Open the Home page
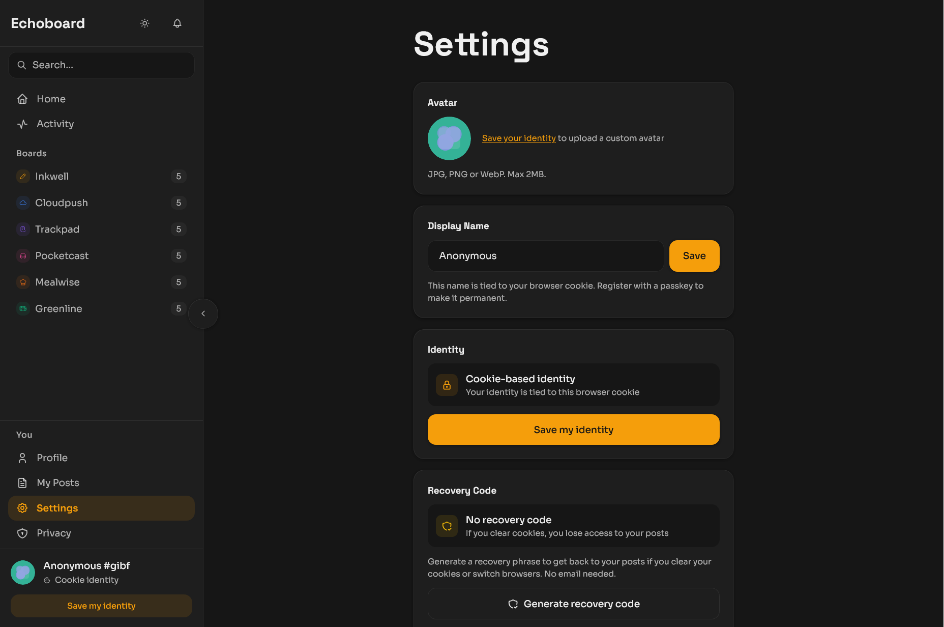 click(x=51, y=99)
